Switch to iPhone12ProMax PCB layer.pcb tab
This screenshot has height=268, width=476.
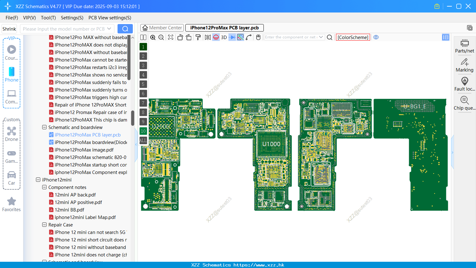(224, 28)
